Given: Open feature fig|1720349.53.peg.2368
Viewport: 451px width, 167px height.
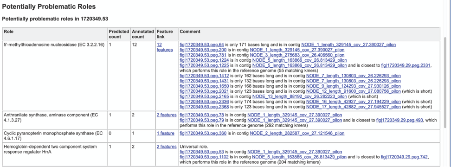Looking at the screenshot, I should pyautogui.click(x=204, y=107).
